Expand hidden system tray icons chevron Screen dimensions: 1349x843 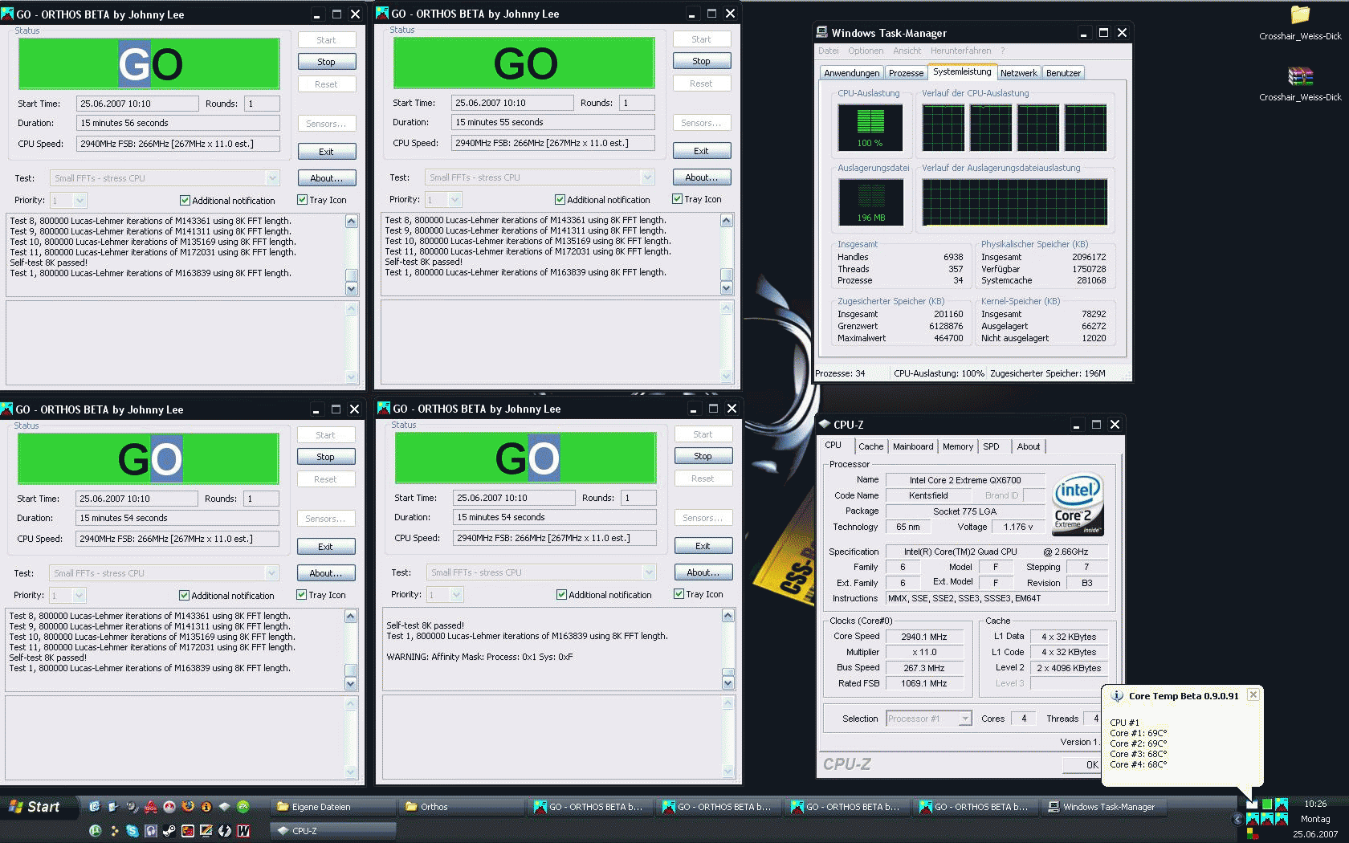point(1237,819)
